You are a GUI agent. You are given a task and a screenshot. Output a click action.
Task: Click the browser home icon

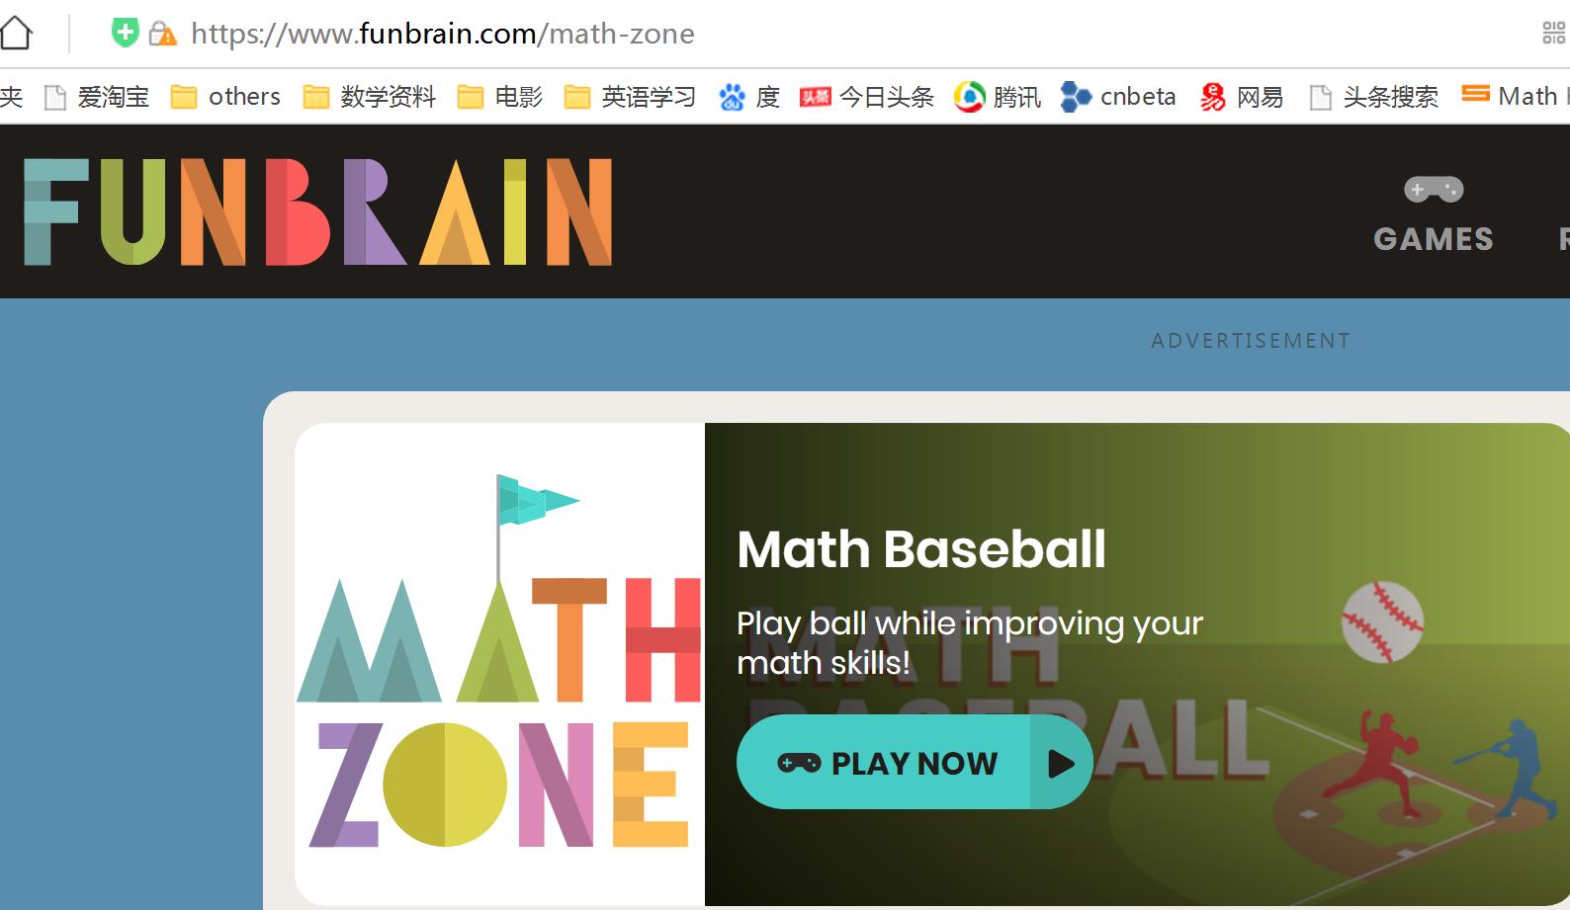tap(15, 33)
